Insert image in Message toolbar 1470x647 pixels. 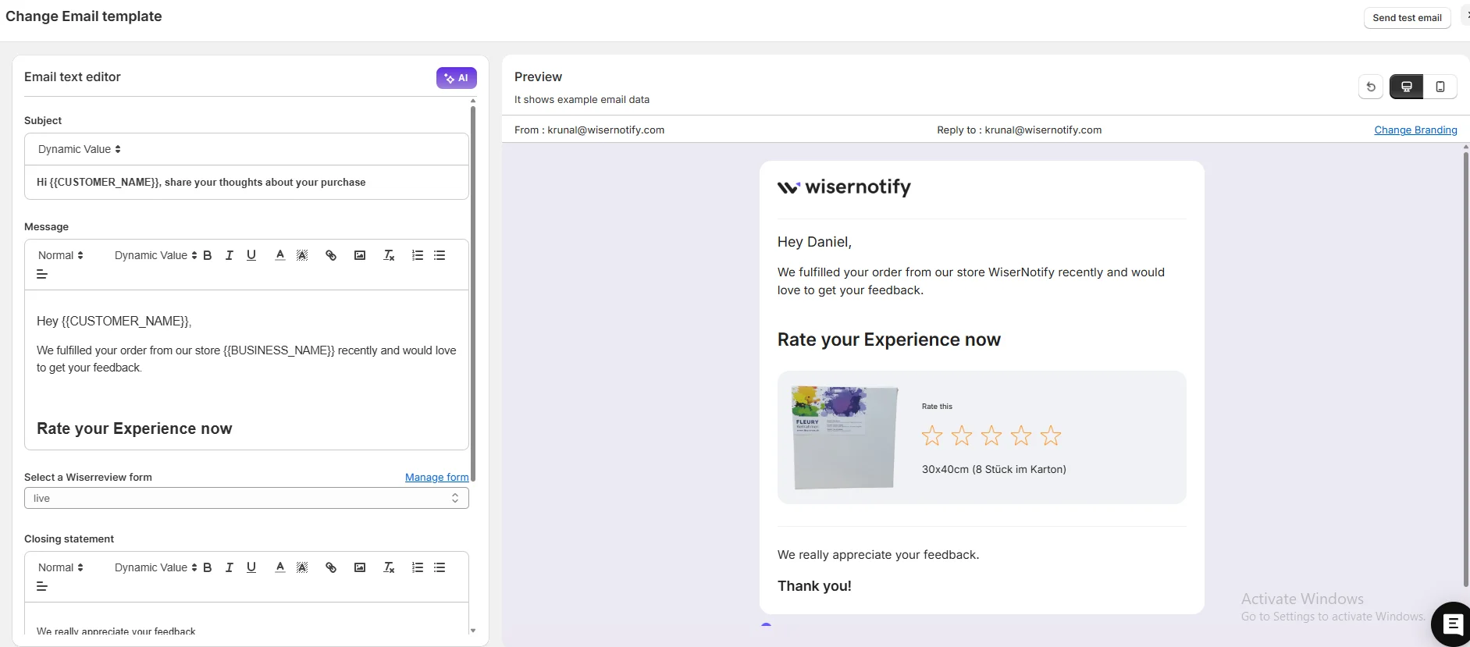tap(360, 255)
